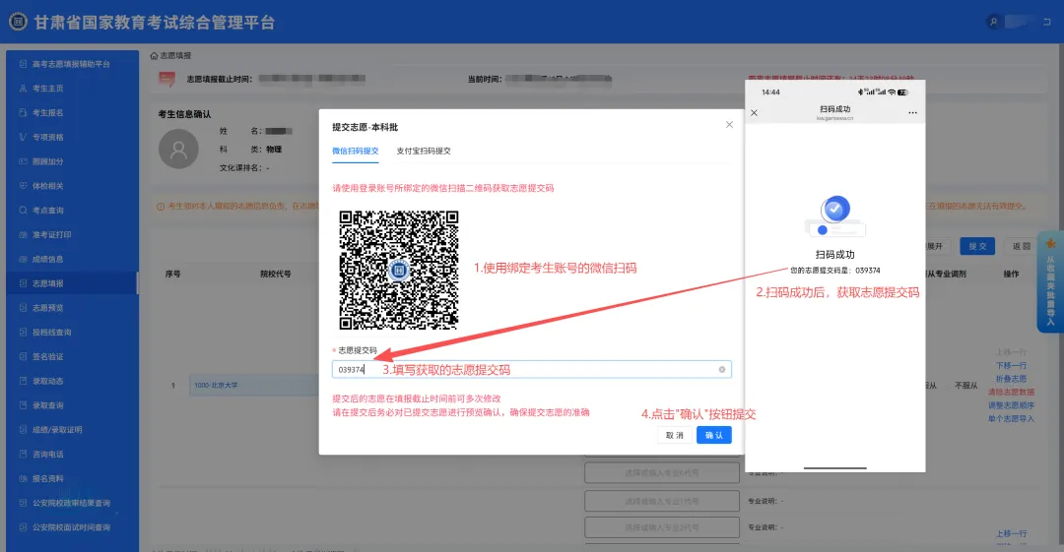Viewport: 1064px width, 552px height.
Task: Click 扫码成功 heading text in phone screenshot
Action: pyautogui.click(x=834, y=255)
